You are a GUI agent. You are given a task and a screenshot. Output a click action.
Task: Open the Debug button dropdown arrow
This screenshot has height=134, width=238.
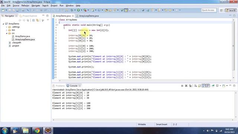point(75,10)
